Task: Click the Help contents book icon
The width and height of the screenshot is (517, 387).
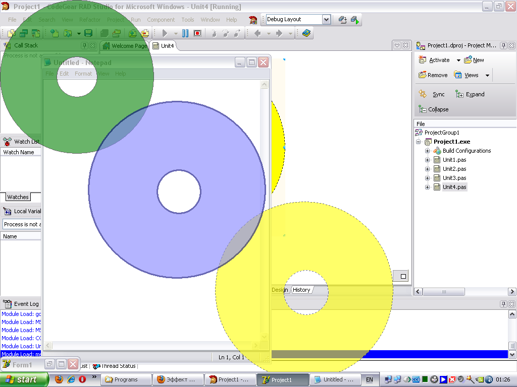Action: [x=306, y=33]
